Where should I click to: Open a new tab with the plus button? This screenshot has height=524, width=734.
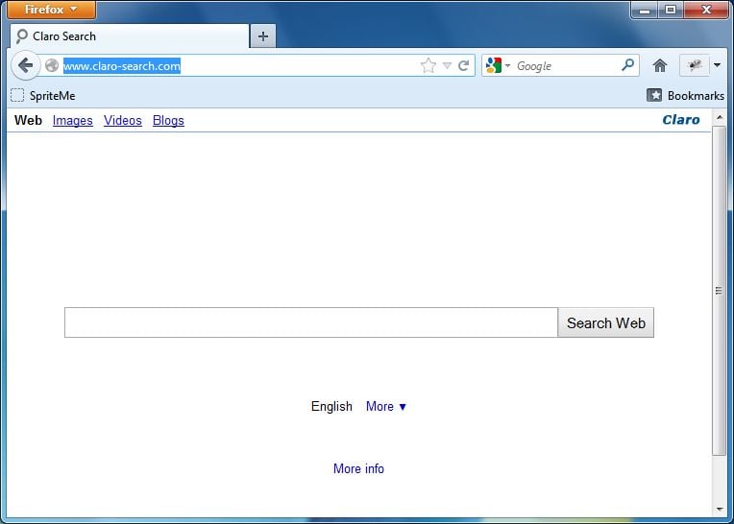[x=263, y=36]
